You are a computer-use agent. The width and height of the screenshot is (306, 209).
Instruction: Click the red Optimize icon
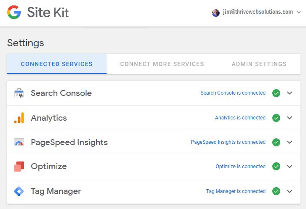[19, 167]
